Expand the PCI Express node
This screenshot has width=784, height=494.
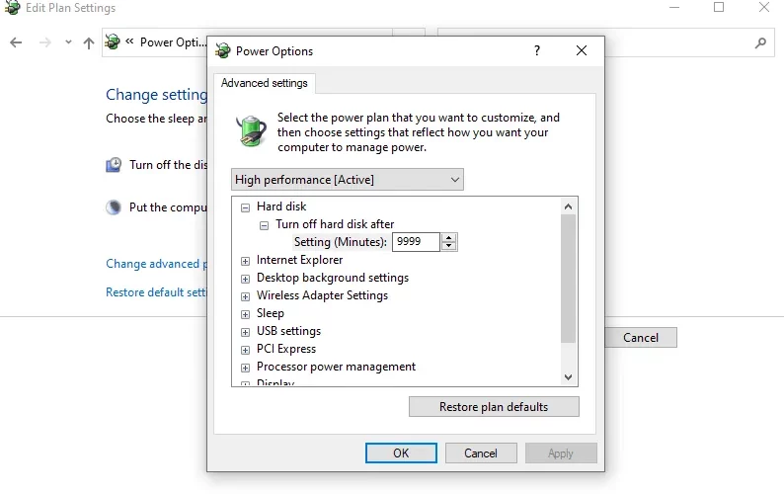tap(245, 350)
